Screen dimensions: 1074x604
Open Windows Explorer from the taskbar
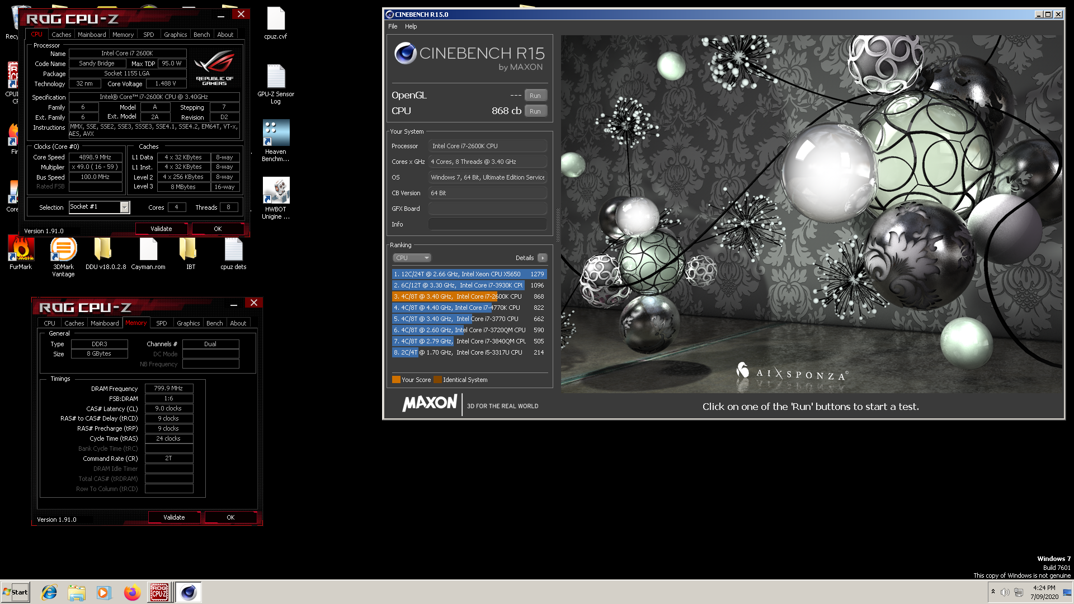(77, 592)
